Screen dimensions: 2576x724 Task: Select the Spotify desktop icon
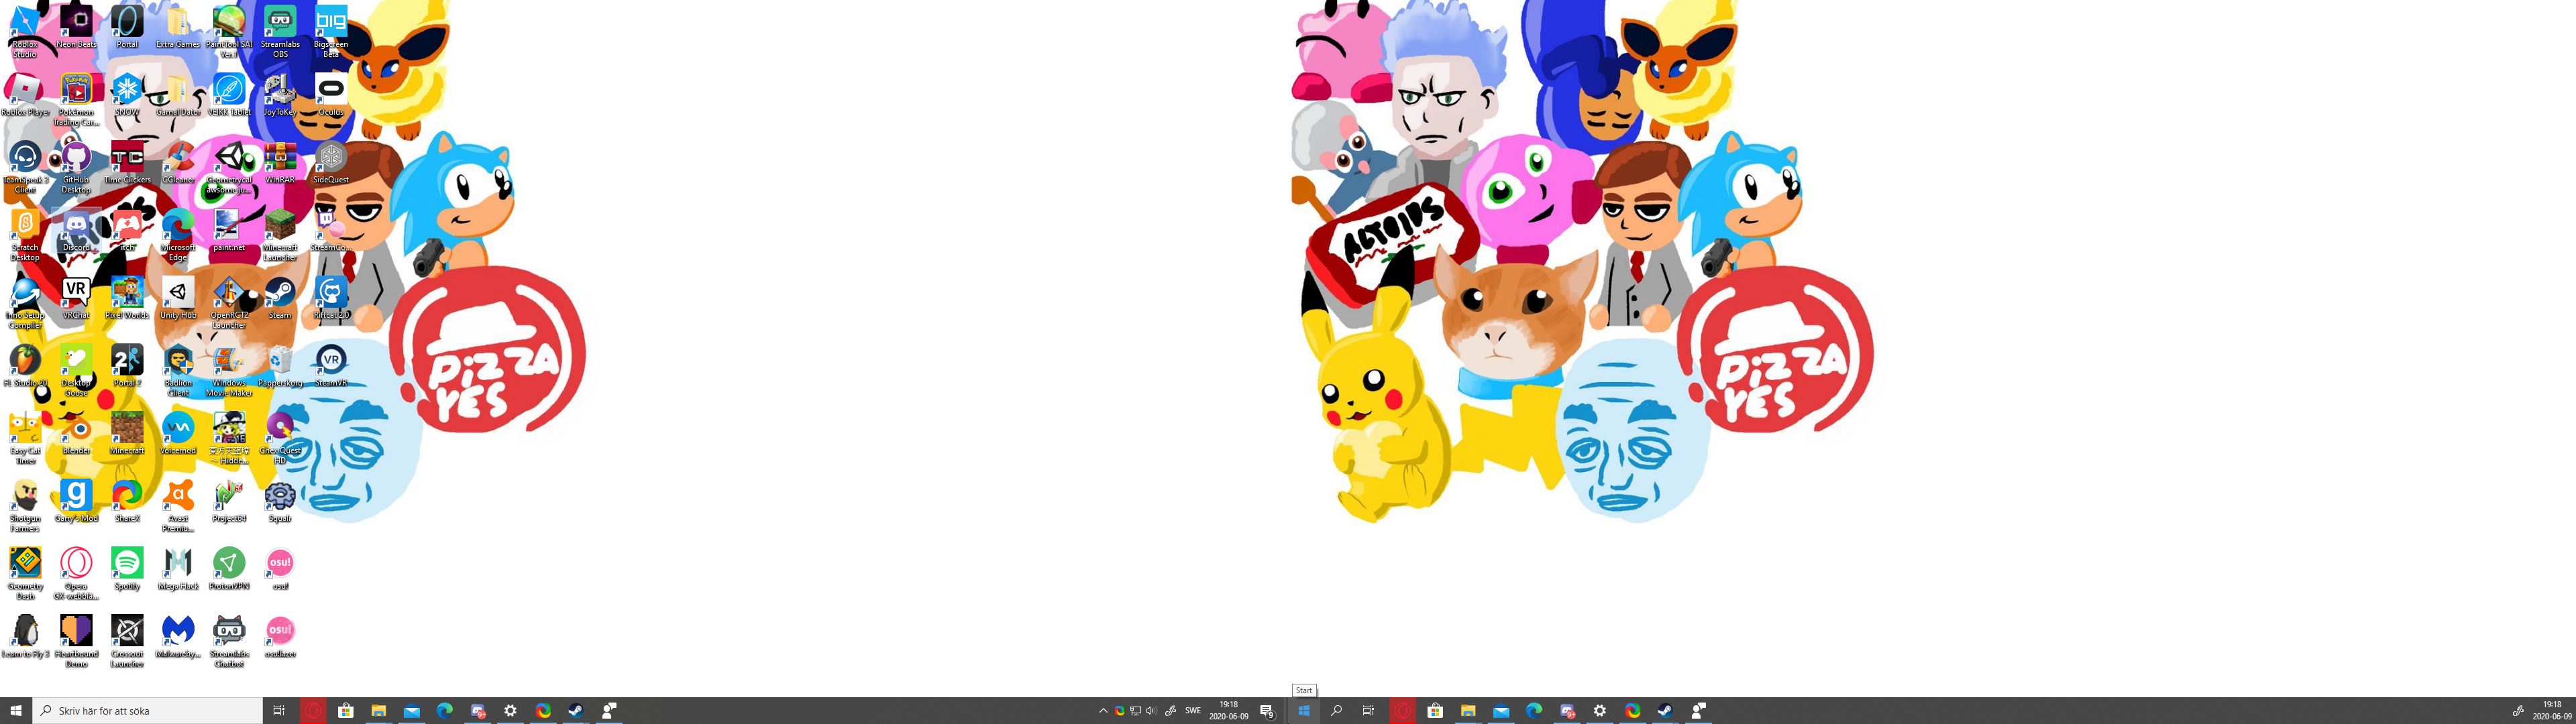pyautogui.click(x=127, y=569)
